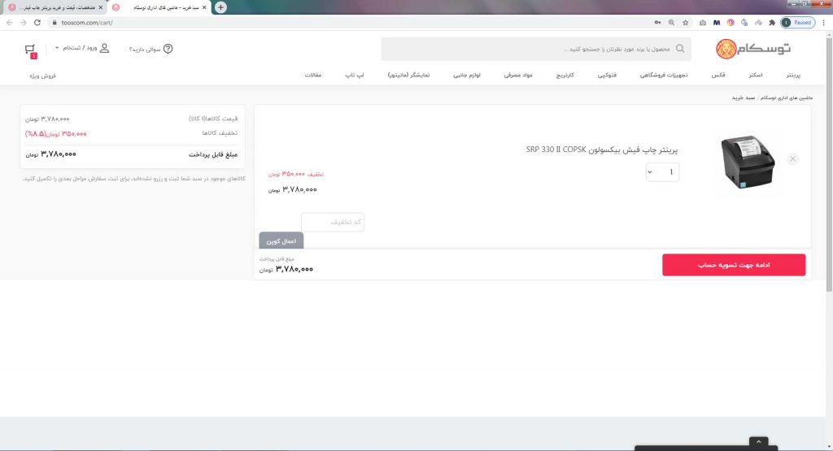The height and width of the screenshot is (451, 833).
Task: Open the لپ تاپ menu
Action: [355, 76]
